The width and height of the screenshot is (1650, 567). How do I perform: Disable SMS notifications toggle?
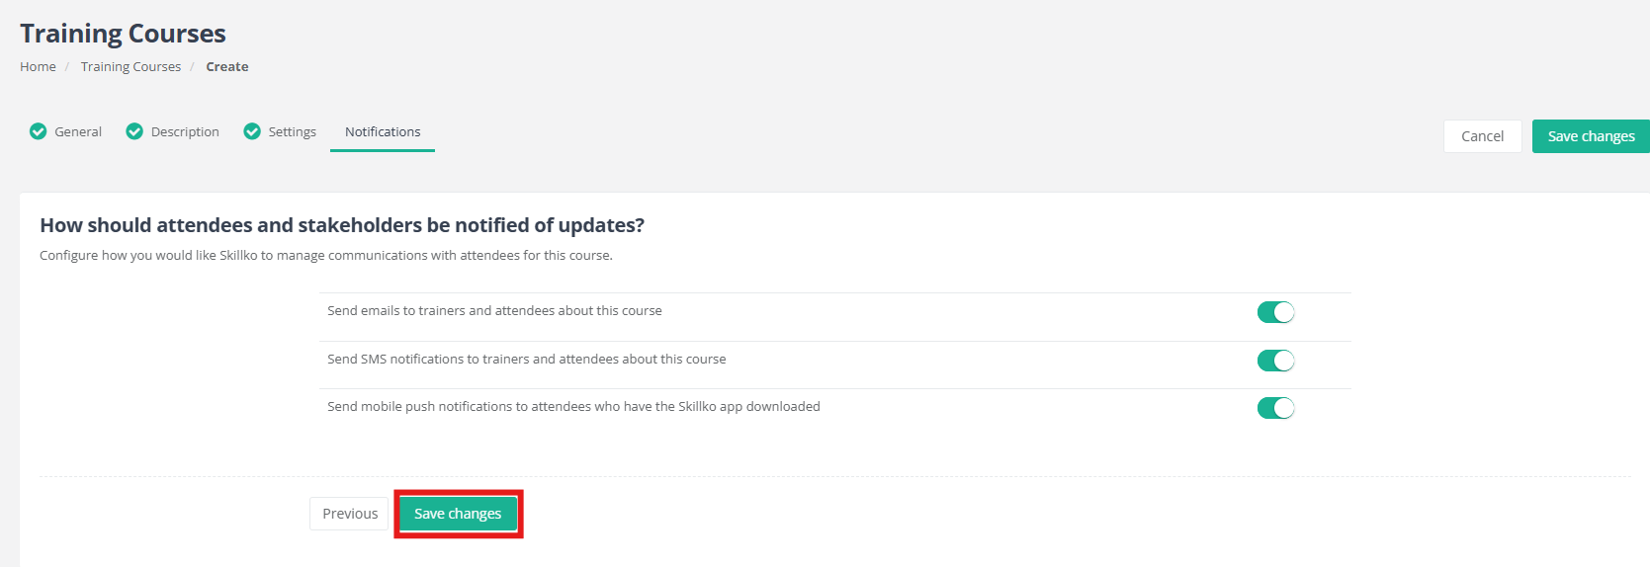point(1275,361)
